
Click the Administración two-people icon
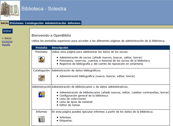pos(42,94)
